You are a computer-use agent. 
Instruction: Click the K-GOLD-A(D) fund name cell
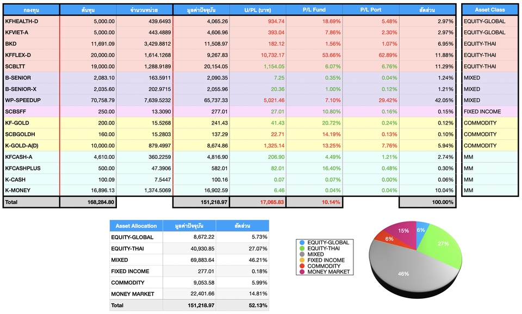32,146
